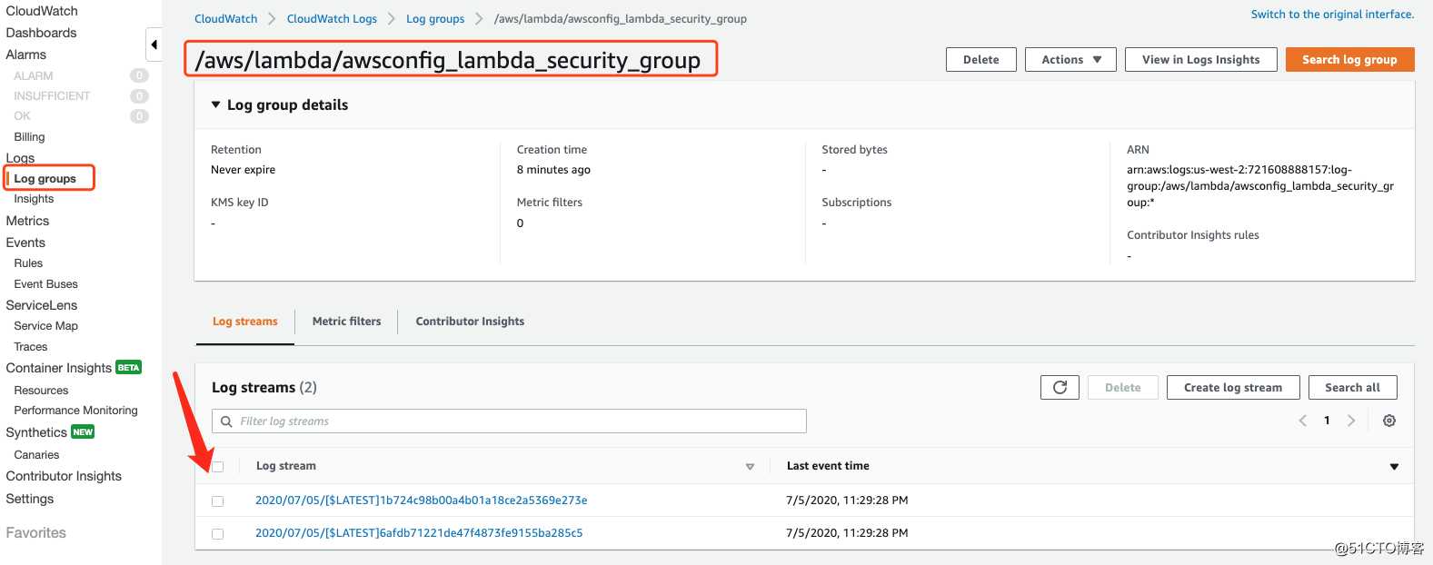
Task: Check the log stream ending in 5369e273e
Action: pos(217,501)
